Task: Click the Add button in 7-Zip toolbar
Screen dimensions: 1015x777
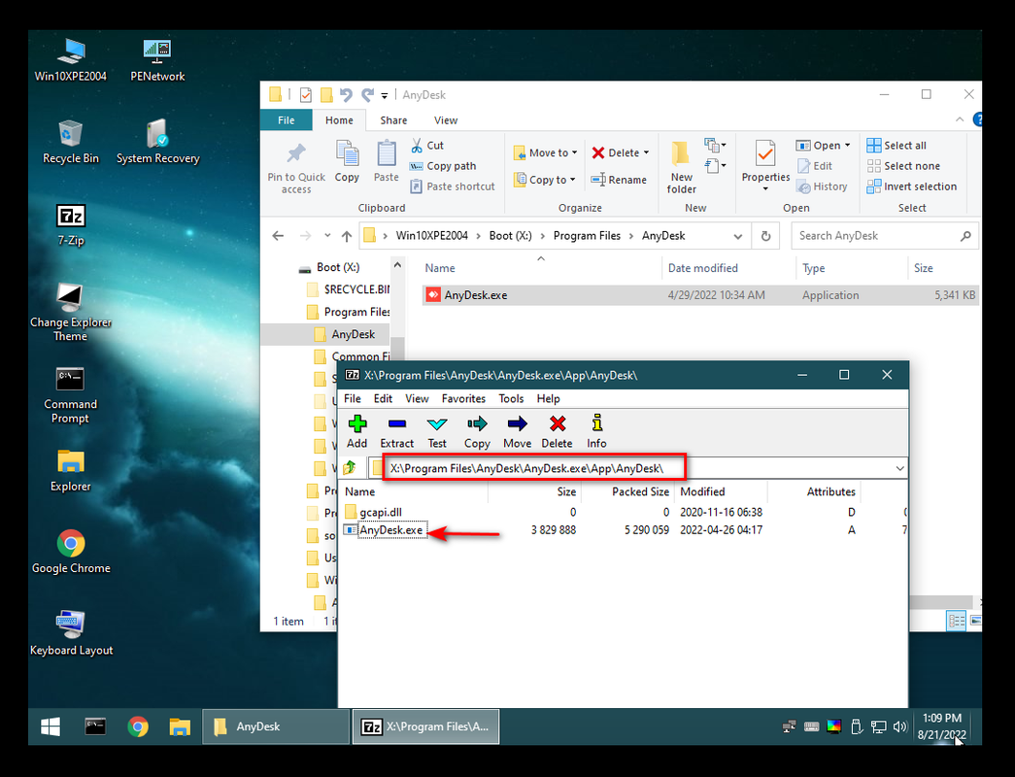Action: [x=356, y=431]
